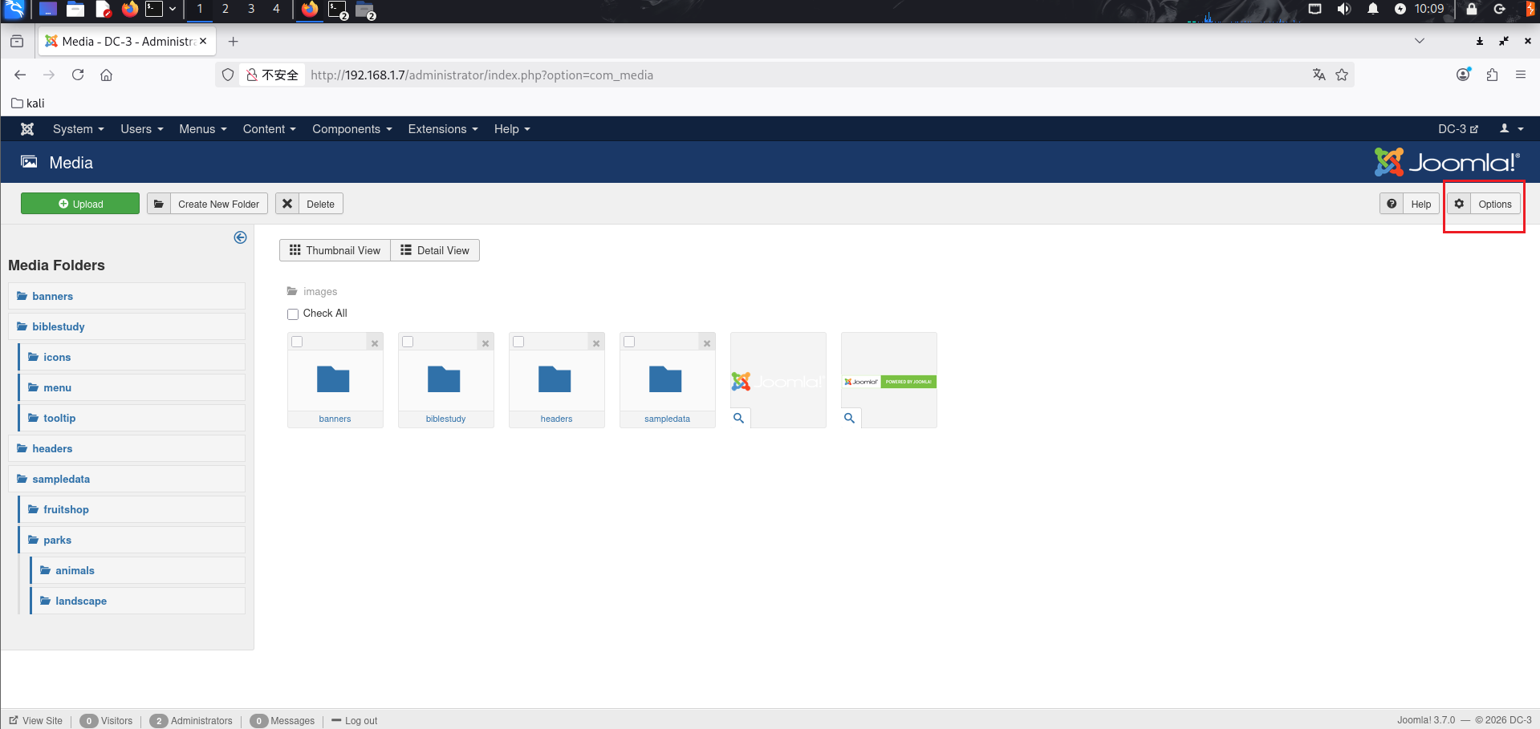Viewport: 1540px width, 729px height.
Task: Open the Components dropdown menu
Action: 351,129
